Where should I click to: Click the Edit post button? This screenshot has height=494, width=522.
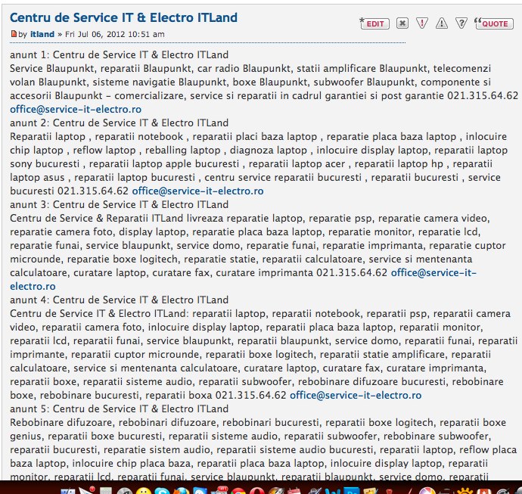tap(374, 23)
